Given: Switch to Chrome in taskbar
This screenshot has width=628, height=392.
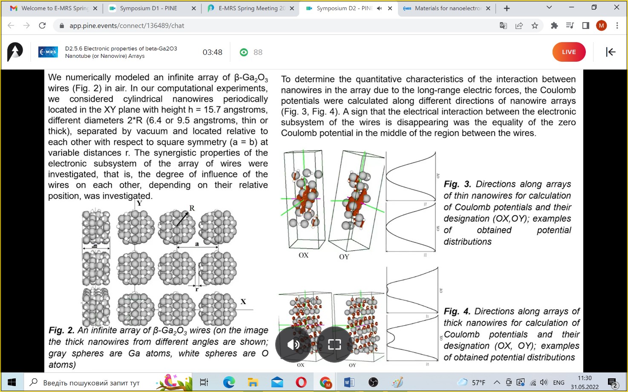Looking at the screenshot, I should [326, 382].
